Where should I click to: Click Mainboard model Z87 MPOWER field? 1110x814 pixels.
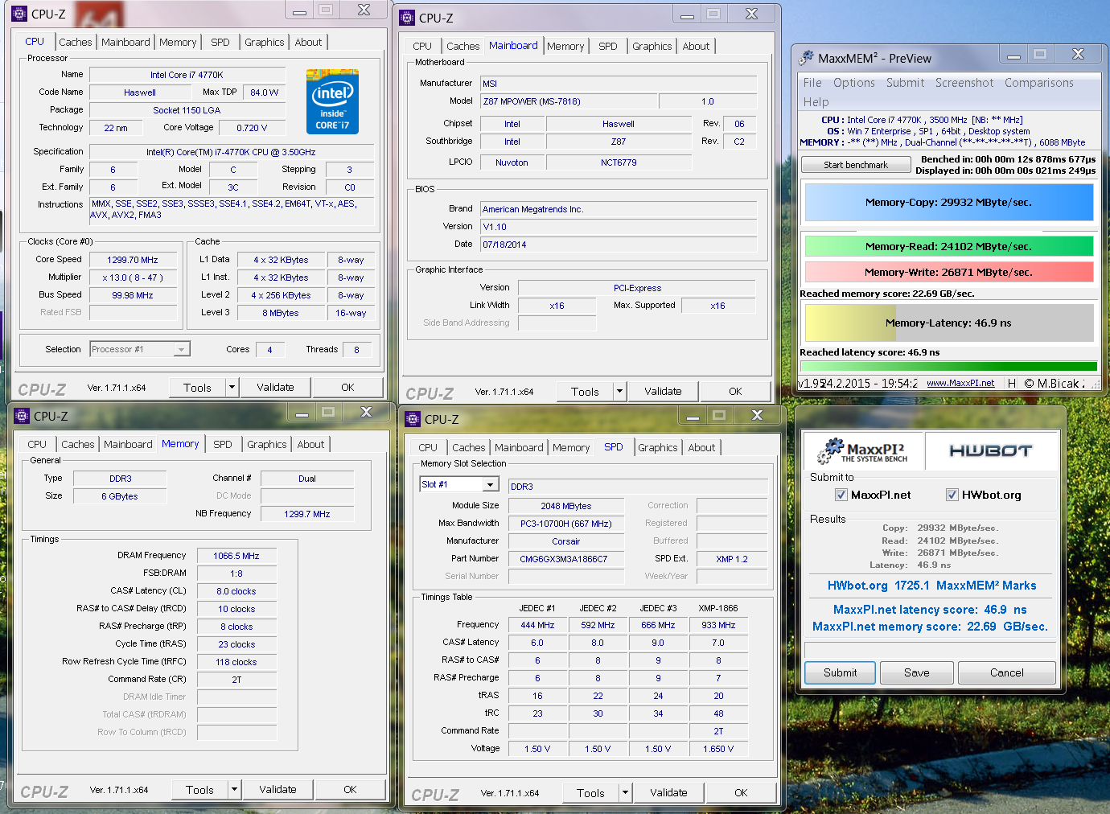pyautogui.click(x=569, y=101)
